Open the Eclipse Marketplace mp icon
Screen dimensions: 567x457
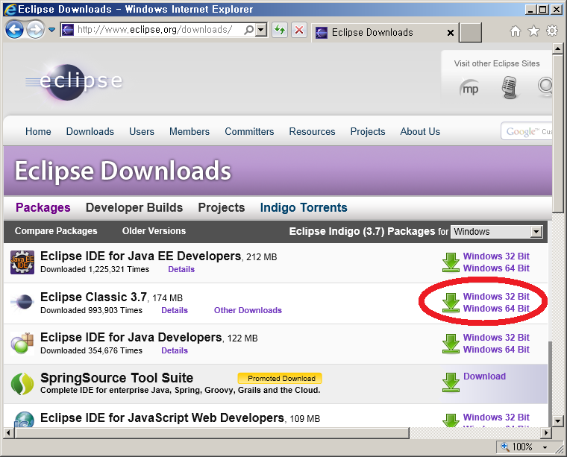(470, 88)
